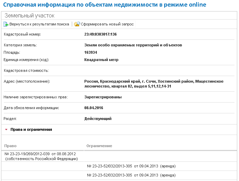Click the Земельный участок panel header
Screen dimensions: 239x181
29,16
